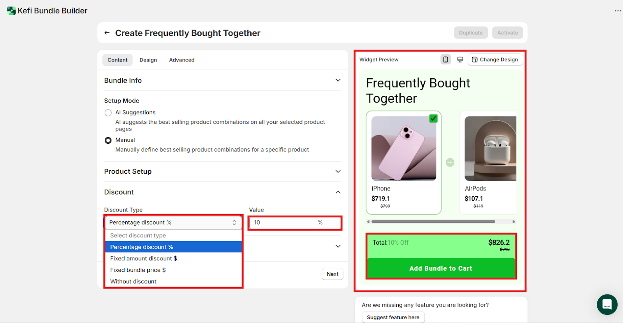The image size is (623, 323).
Task: Open the Advanced tab
Action: click(x=181, y=60)
